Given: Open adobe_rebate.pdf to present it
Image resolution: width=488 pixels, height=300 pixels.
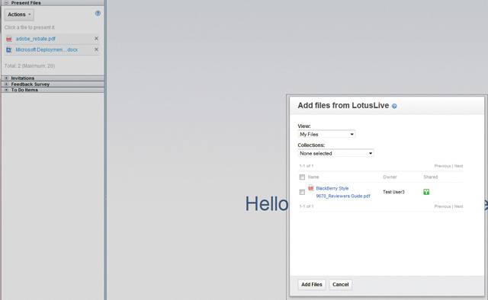Looking at the screenshot, I should click(x=36, y=39).
